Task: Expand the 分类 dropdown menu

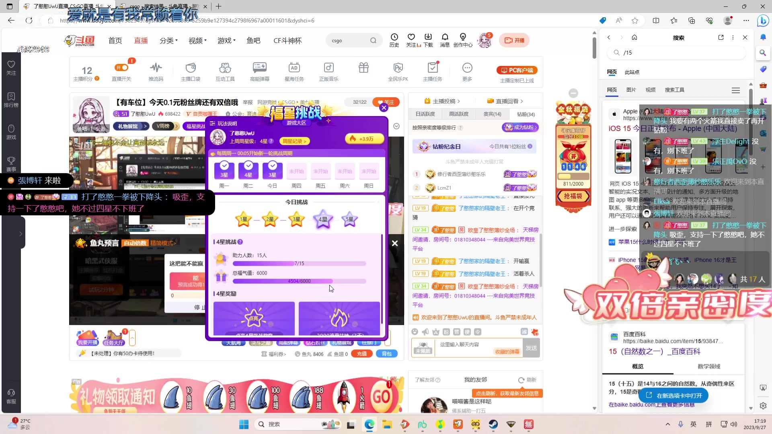Action: pos(168,41)
